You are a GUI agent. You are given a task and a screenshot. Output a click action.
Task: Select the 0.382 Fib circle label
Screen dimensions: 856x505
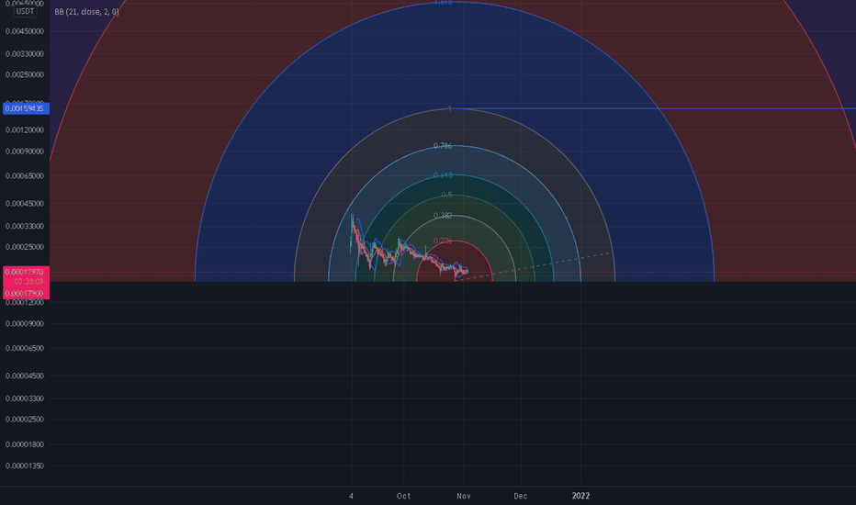(x=443, y=216)
